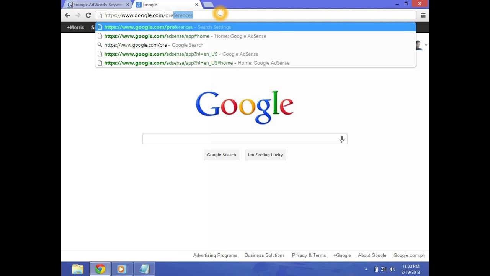
Task: Open File Explorer from the taskbar
Action: pos(78,269)
